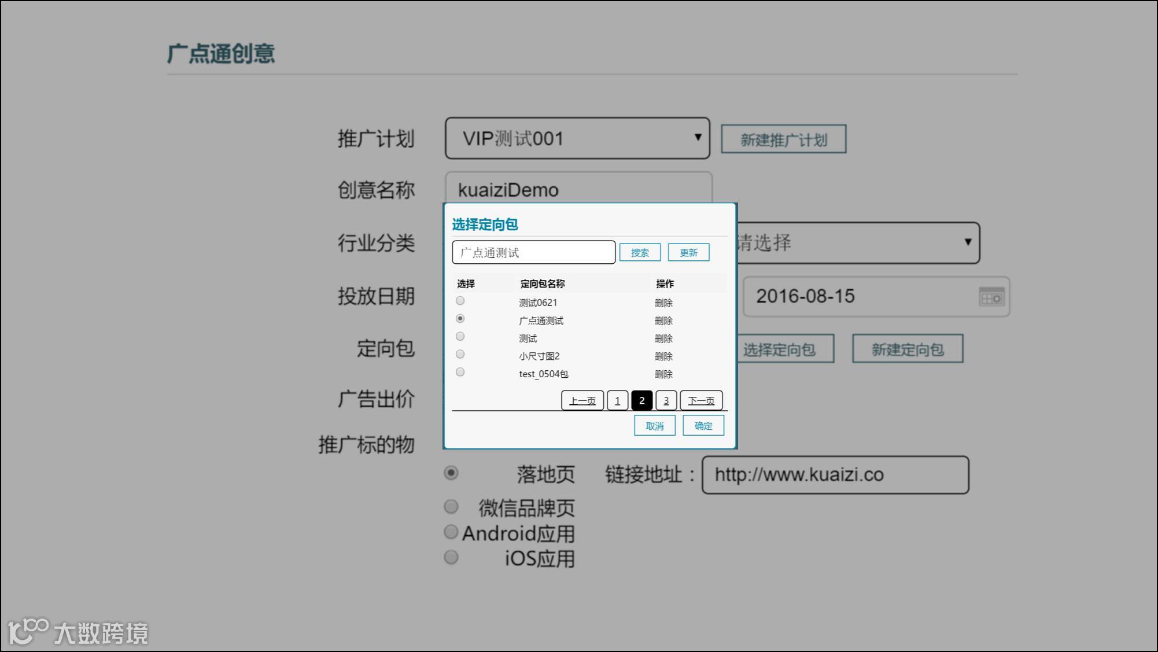Screen dimensions: 1158x652
Task: Open the 推广计划 VIP测试001 dropdown
Action: coord(577,138)
